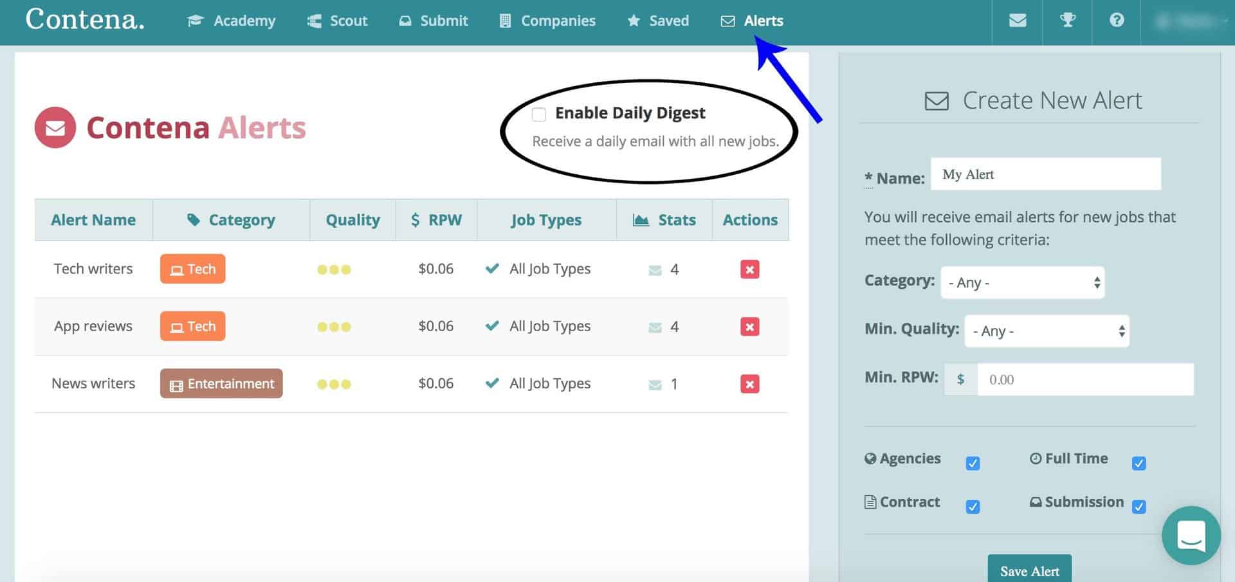1235x582 pixels.
Task: Open the trophy achievements icon
Action: pyautogui.click(x=1068, y=20)
